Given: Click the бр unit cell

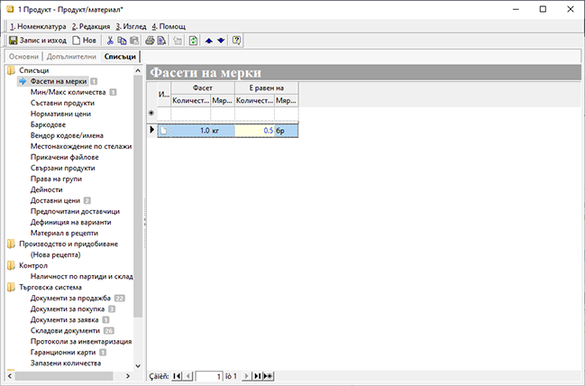Looking at the screenshot, I should [x=286, y=131].
